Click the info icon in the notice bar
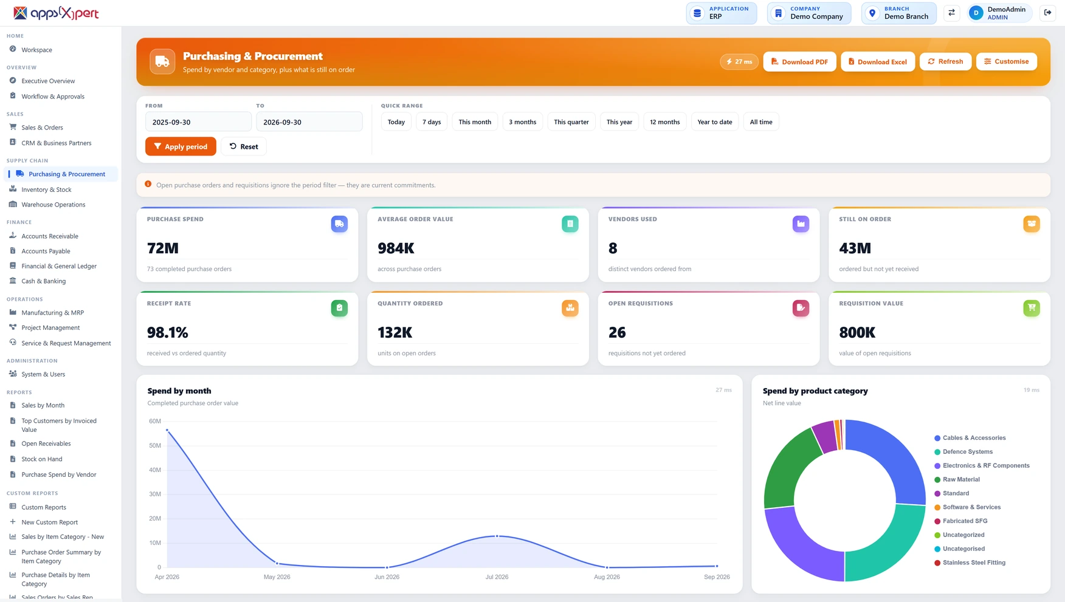Image resolution: width=1065 pixels, height=602 pixels. [148, 184]
